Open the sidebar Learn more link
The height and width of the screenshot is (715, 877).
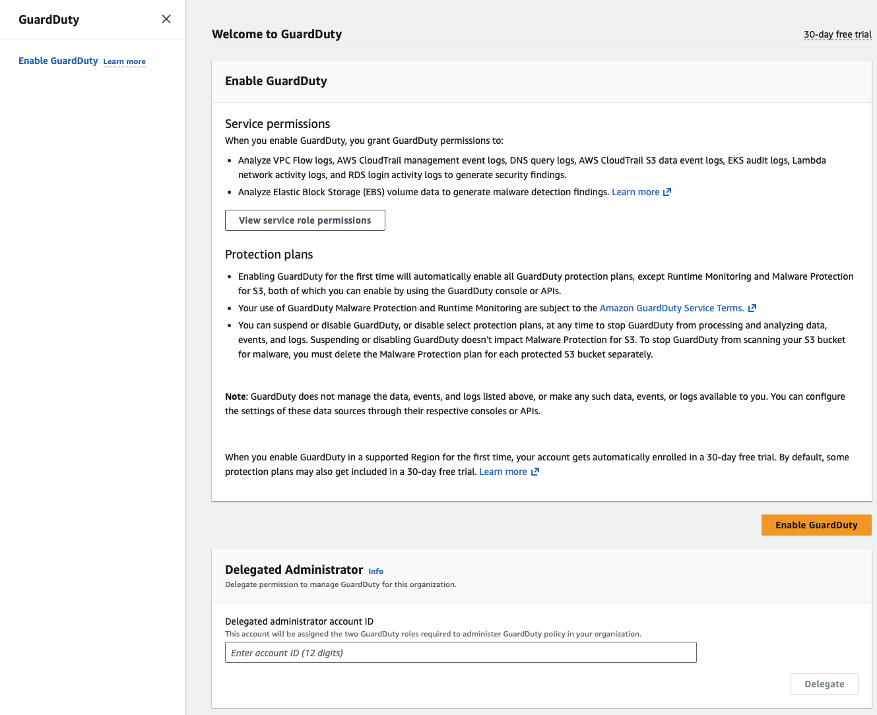click(124, 61)
